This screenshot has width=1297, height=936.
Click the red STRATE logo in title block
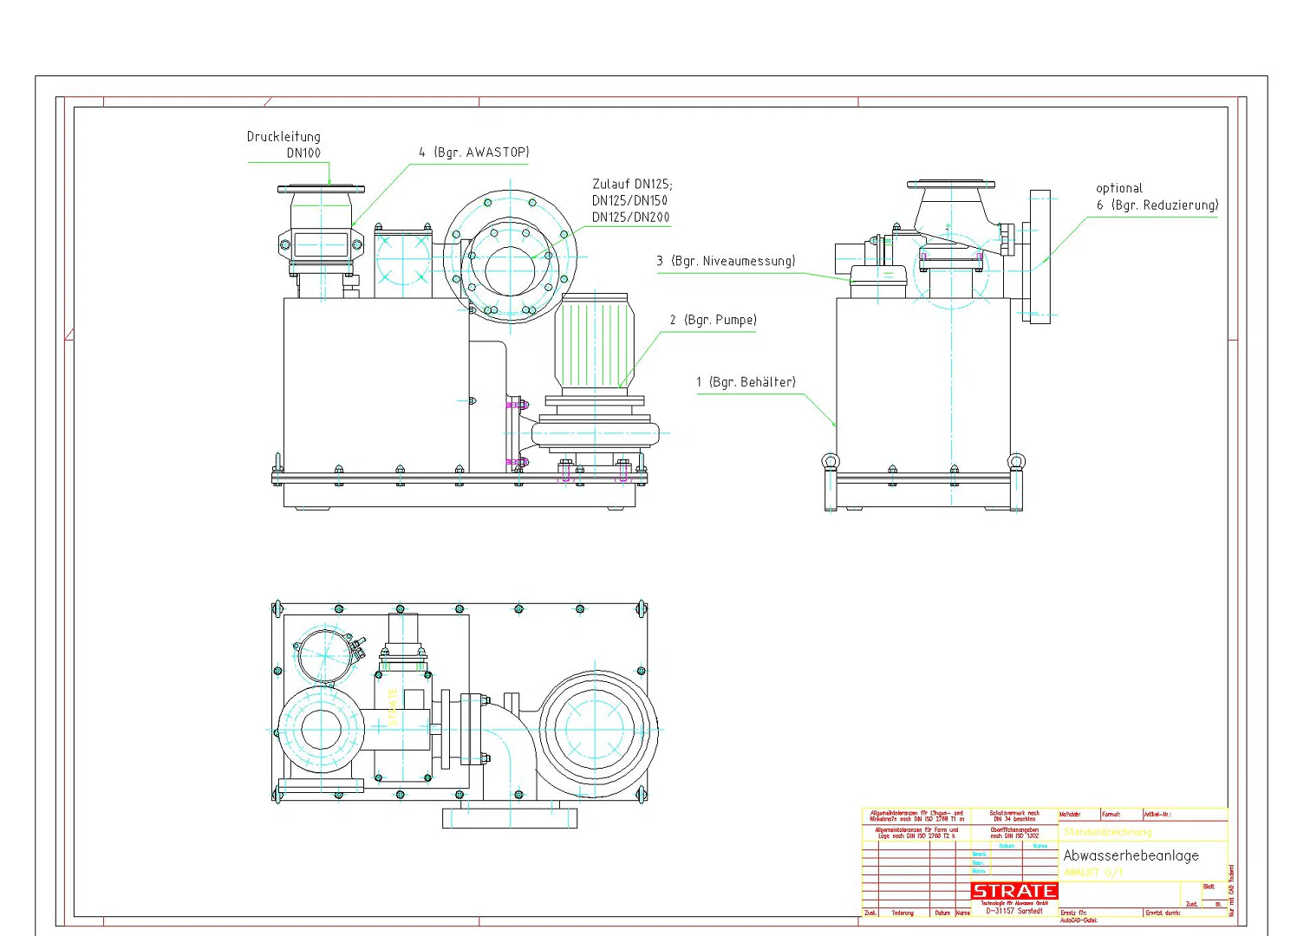tap(1014, 891)
